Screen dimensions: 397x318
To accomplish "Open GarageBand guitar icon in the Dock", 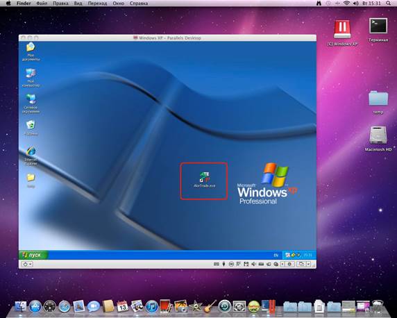I will pos(210,306).
